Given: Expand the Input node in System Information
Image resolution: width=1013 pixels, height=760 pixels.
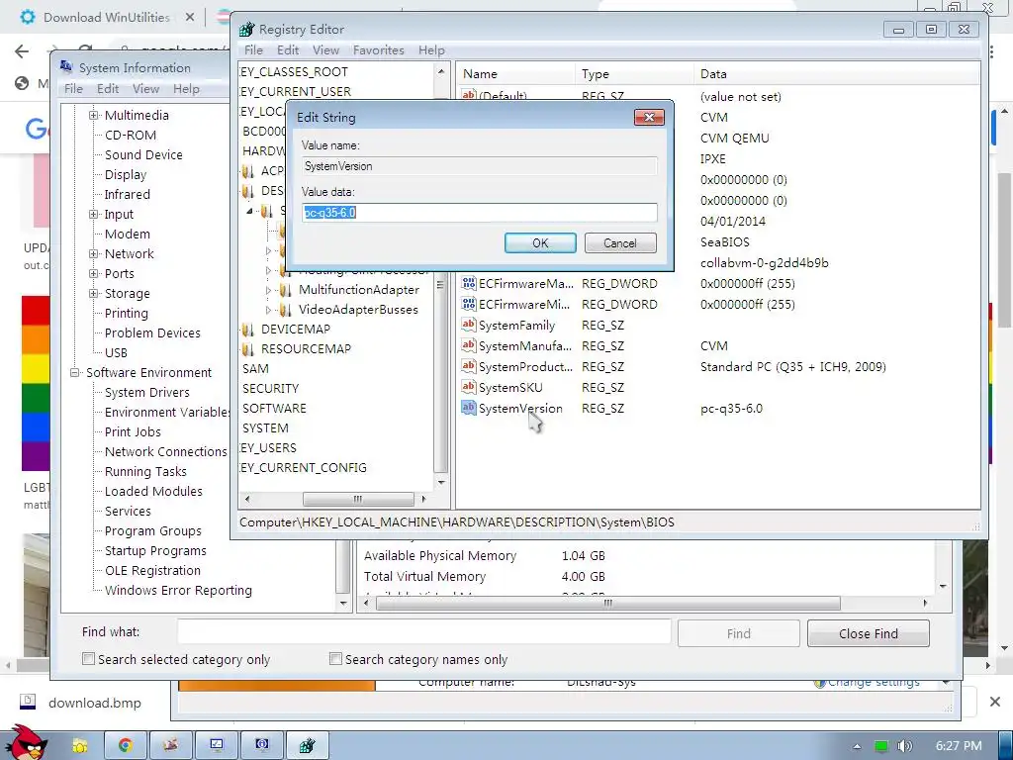Looking at the screenshot, I should 94,214.
